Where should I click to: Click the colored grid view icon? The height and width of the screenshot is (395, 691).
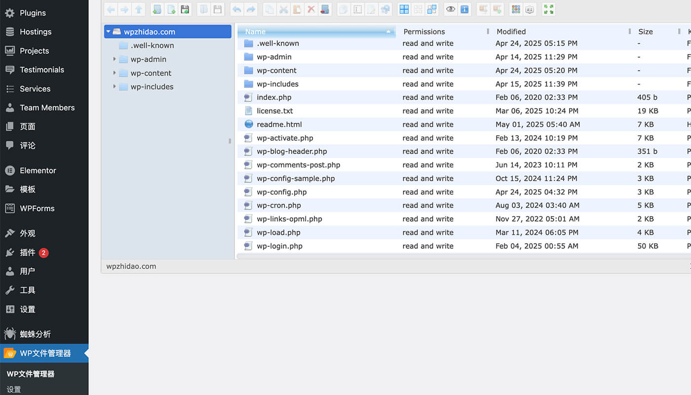516,9
